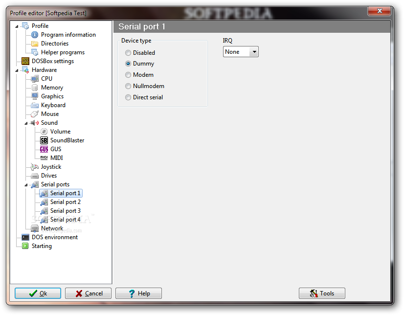Select the GUS label
Screen dimensions: 404x315
click(56, 149)
